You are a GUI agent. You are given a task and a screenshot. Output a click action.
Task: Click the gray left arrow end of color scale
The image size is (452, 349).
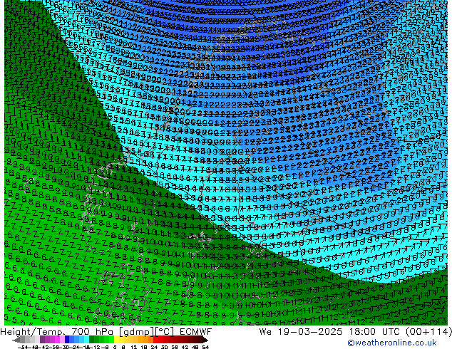[16, 340]
